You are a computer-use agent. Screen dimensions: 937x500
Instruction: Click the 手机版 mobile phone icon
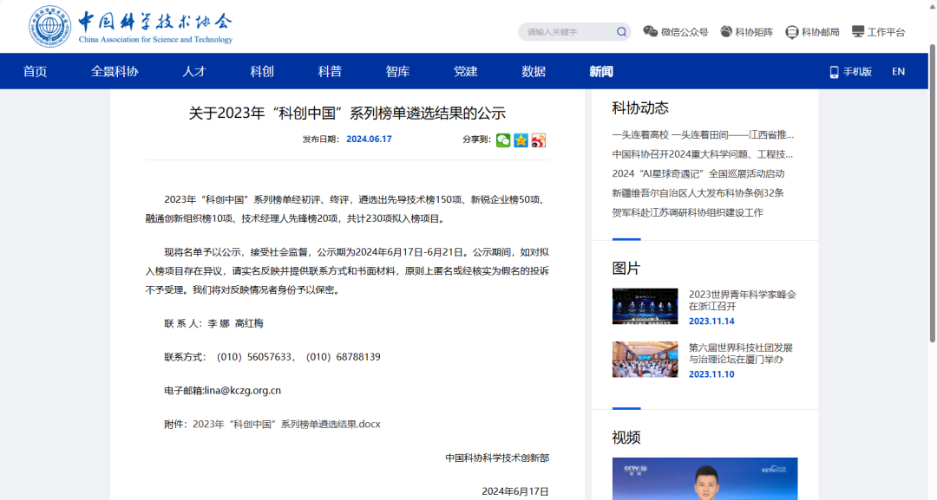pyautogui.click(x=834, y=72)
